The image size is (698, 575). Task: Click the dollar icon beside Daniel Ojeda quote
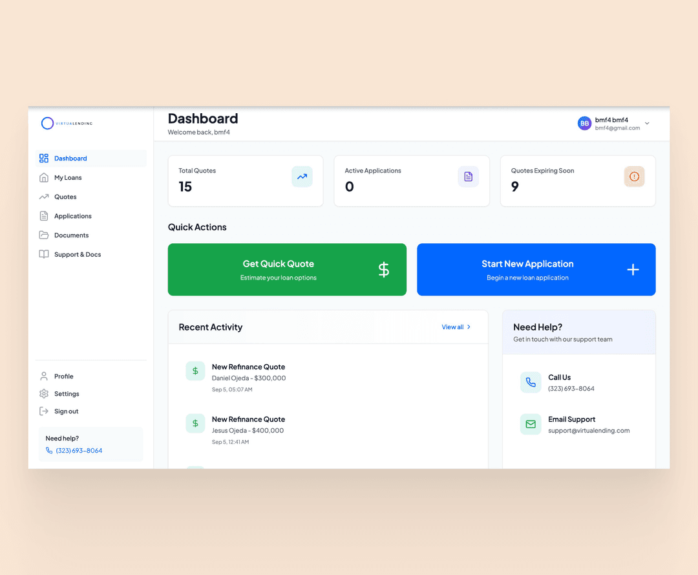click(195, 371)
